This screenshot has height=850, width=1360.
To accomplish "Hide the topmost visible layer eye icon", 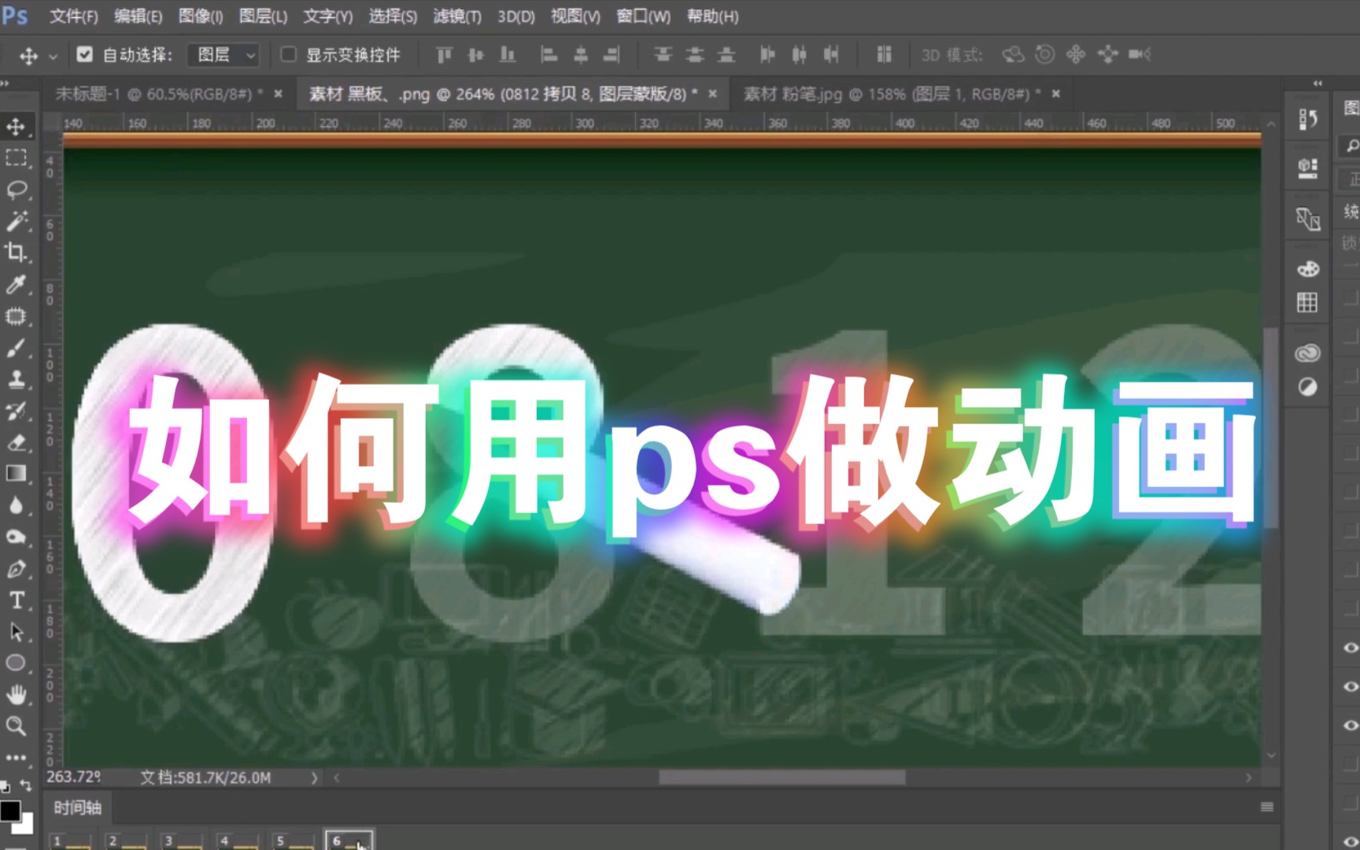I will [1351, 648].
